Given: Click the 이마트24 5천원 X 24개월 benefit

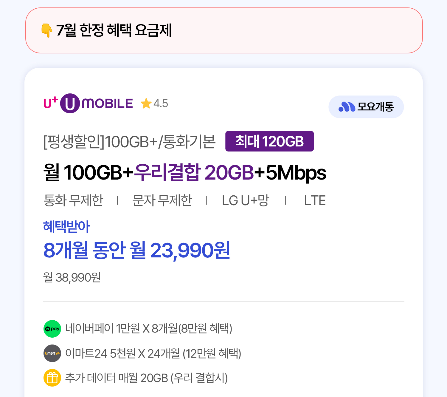Looking at the screenshot, I should pyautogui.click(x=153, y=353).
